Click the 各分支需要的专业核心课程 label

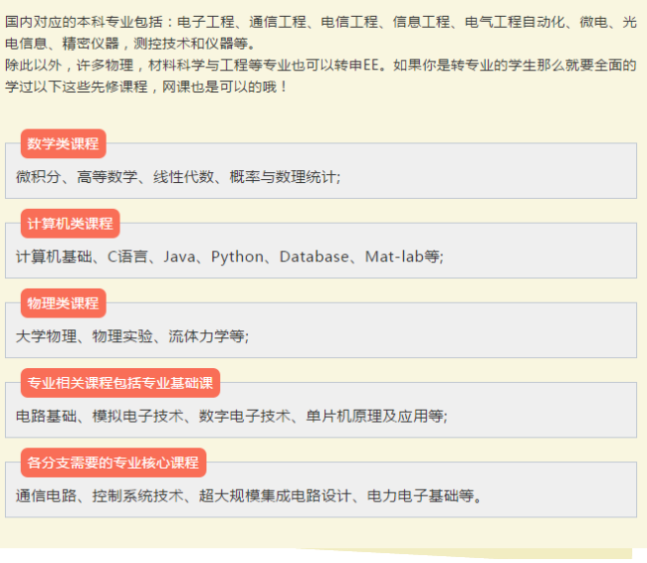tap(113, 463)
